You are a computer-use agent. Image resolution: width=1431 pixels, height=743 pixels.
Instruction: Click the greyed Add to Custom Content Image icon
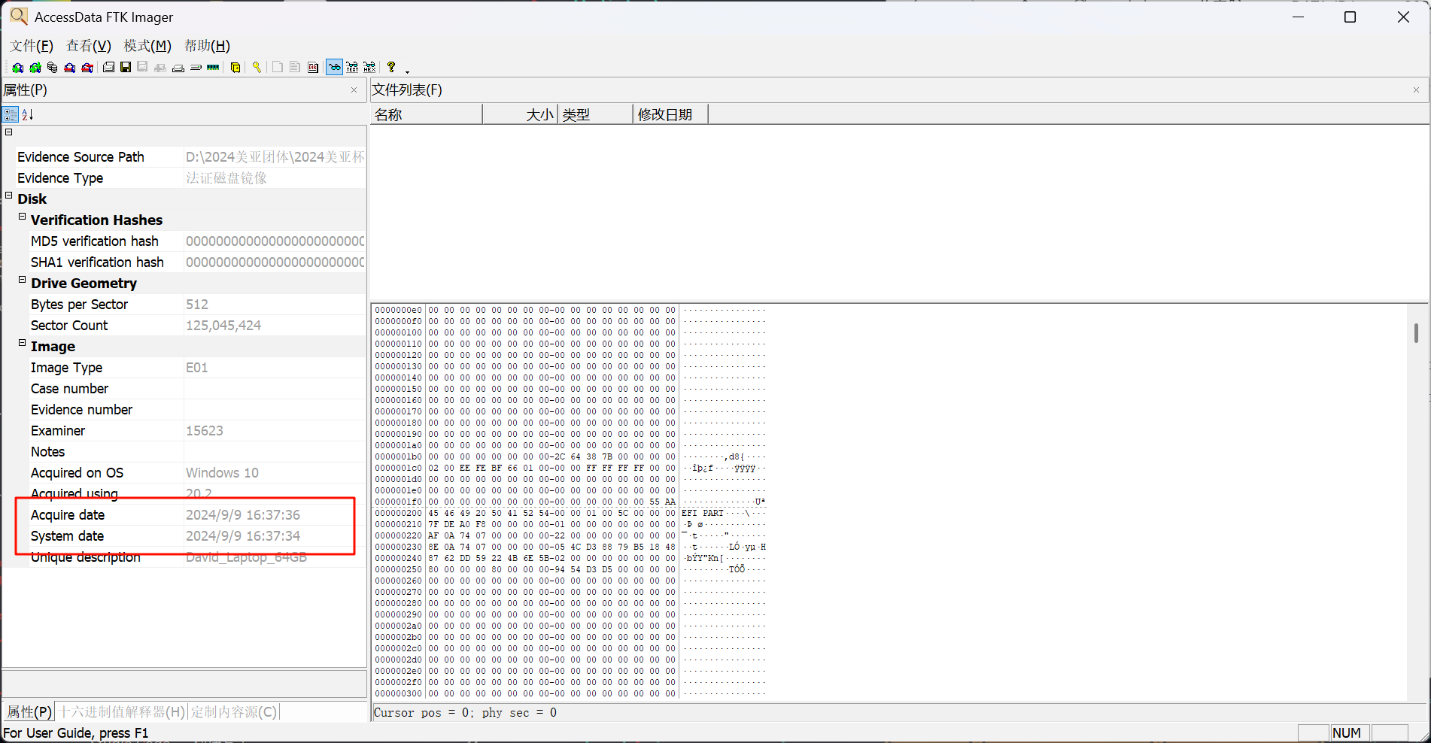[x=160, y=67]
